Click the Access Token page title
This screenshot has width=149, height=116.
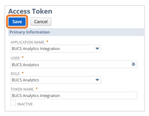(x=30, y=11)
